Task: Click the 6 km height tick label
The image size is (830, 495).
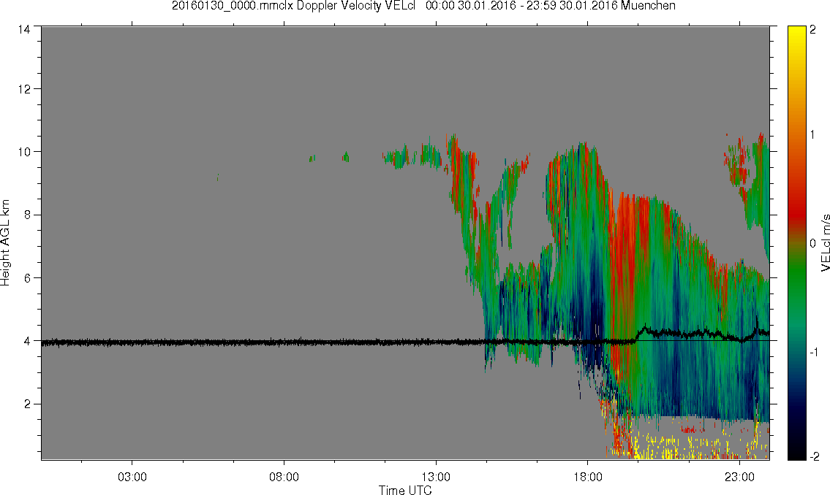Action: coord(27,278)
